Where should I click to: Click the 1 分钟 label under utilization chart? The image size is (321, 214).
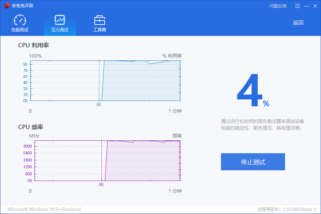click(x=175, y=111)
